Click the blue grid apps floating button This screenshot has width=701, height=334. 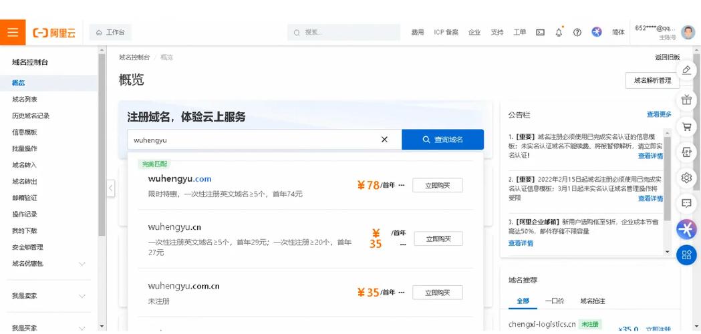point(686,255)
